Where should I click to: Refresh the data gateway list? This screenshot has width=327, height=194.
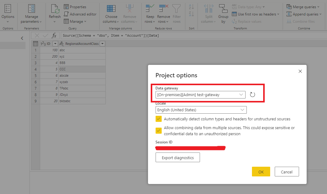(252, 95)
